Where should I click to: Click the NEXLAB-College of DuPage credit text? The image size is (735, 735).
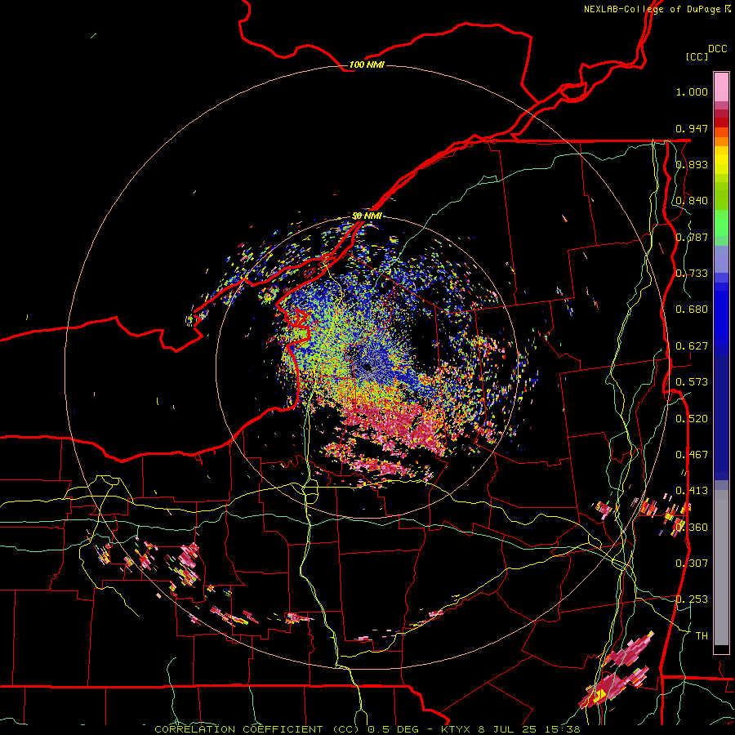click(657, 9)
